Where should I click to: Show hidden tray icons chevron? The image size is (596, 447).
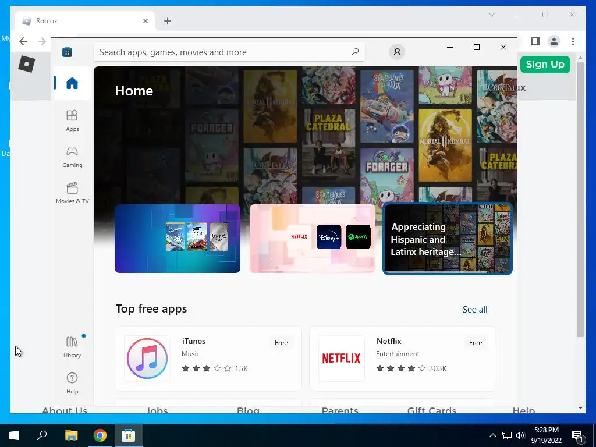pos(492,435)
